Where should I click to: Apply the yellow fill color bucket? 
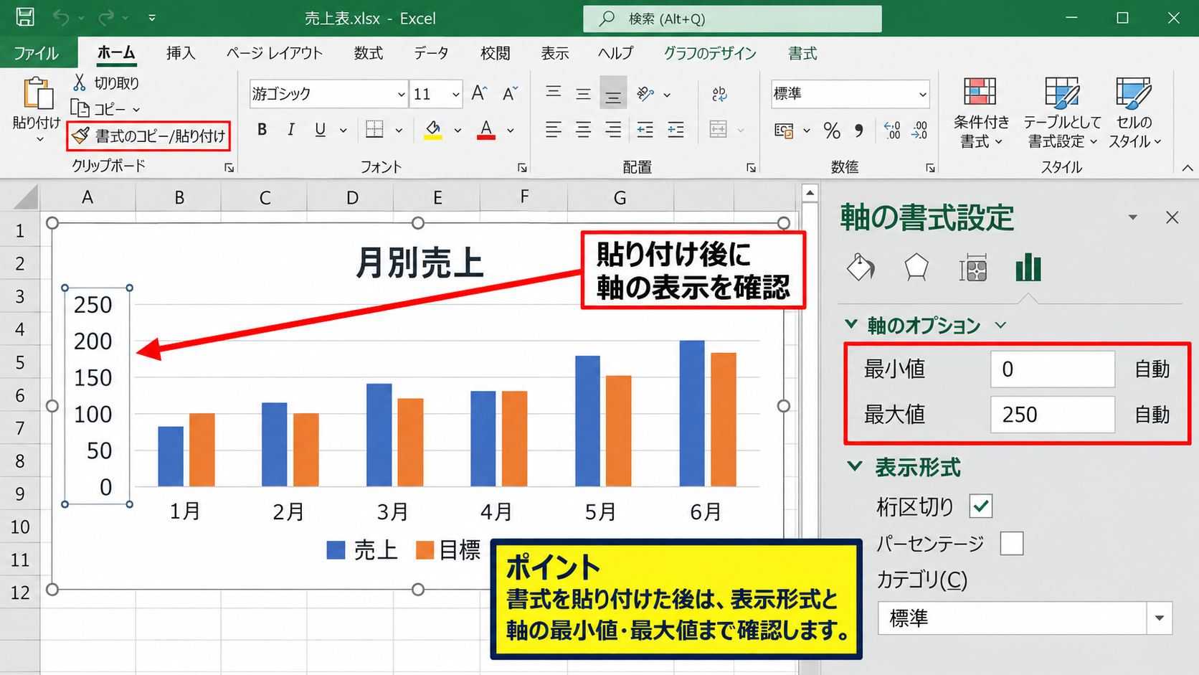click(x=433, y=130)
